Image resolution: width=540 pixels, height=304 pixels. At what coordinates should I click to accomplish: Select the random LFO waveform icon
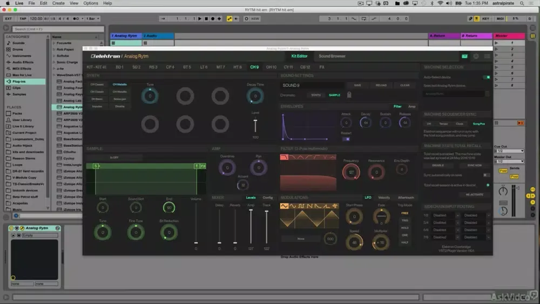pos(334,206)
